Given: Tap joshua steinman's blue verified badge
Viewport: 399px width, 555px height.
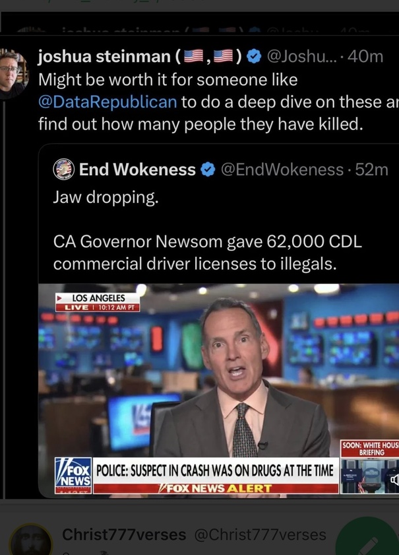Looking at the screenshot, I should click(x=253, y=57).
